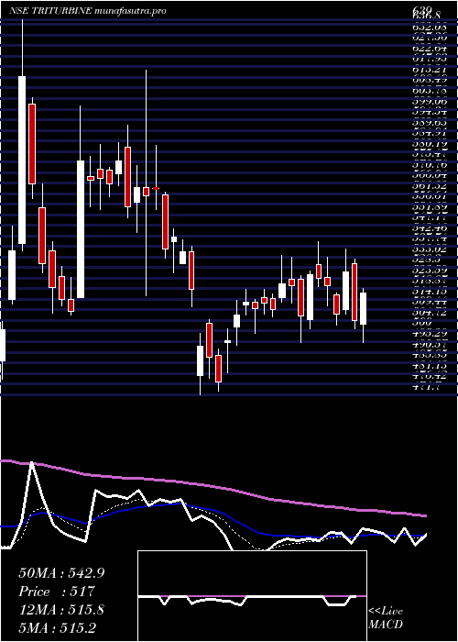Click the 504.72 price axis label
Viewport: 458px width, 642px height.
pyautogui.click(x=428, y=314)
